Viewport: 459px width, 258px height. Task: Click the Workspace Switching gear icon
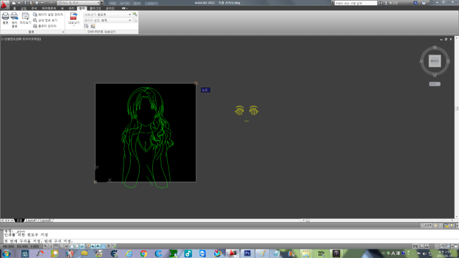click(437, 246)
